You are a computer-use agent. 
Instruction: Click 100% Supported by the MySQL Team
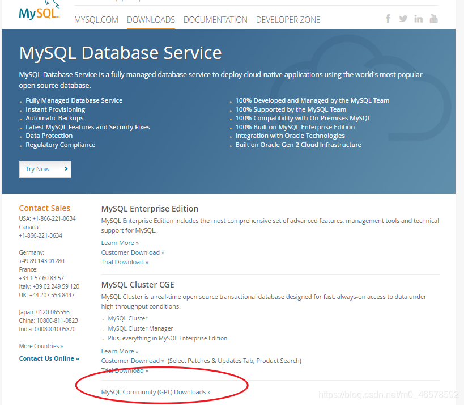pos(291,109)
